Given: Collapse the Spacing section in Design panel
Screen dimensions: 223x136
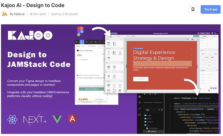Looking at the screenshot, I should click(217, 50).
